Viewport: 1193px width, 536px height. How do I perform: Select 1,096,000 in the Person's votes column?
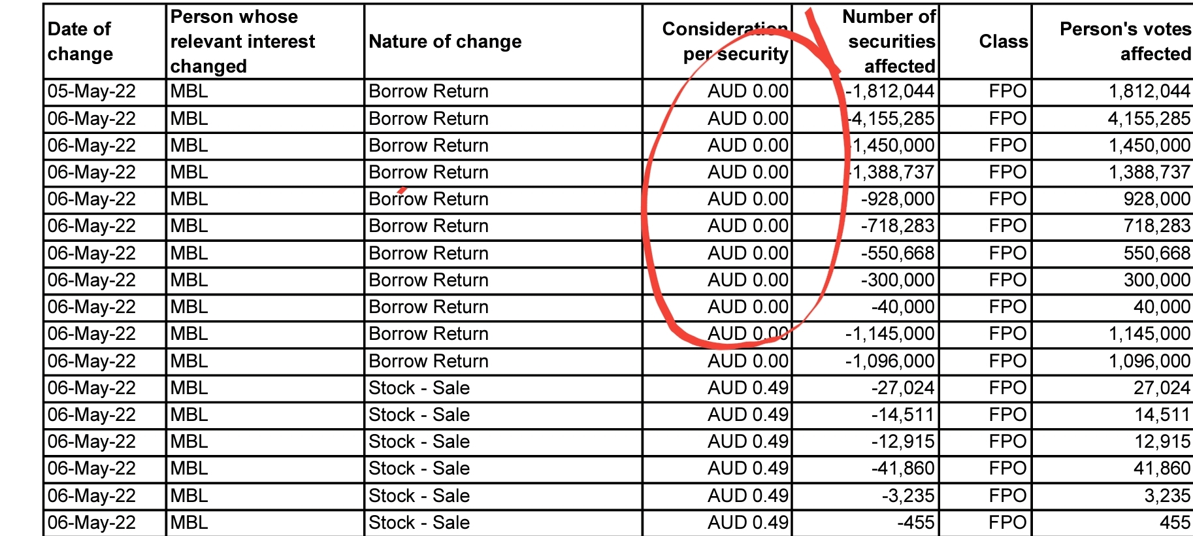1149,361
